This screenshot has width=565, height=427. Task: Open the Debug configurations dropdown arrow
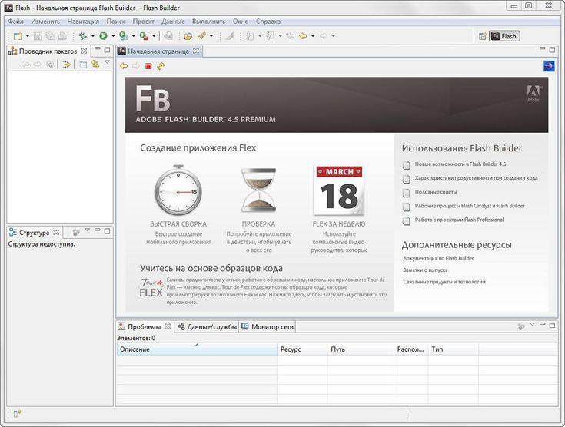92,36
